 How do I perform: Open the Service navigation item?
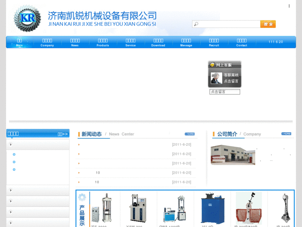[x=130, y=42]
